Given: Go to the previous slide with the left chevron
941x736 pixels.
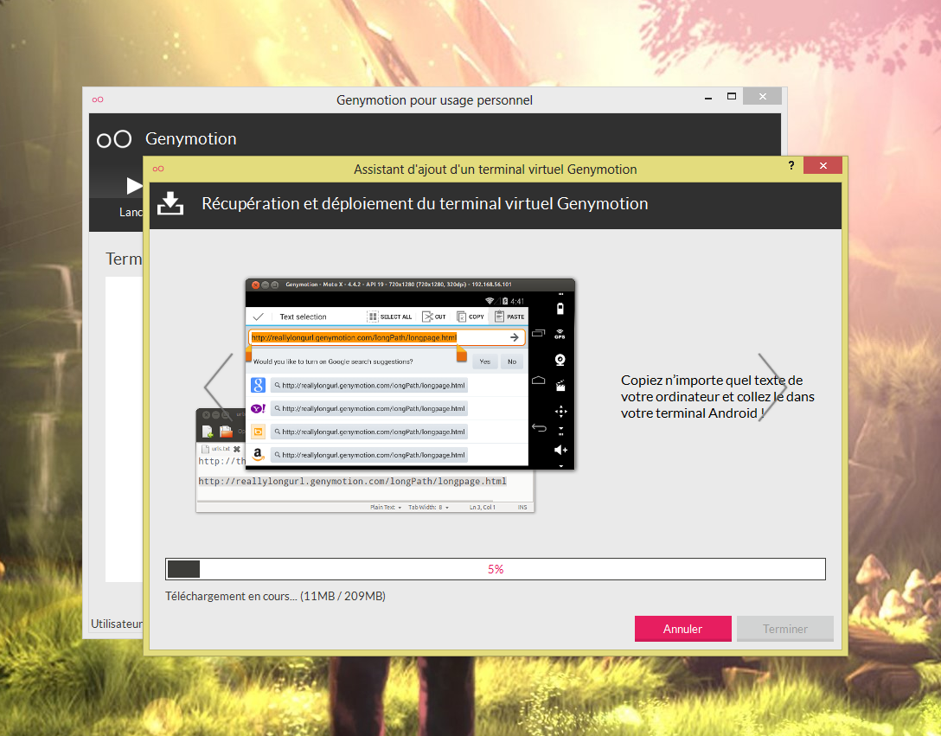Looking at the screenshot, I should [218, 386].
